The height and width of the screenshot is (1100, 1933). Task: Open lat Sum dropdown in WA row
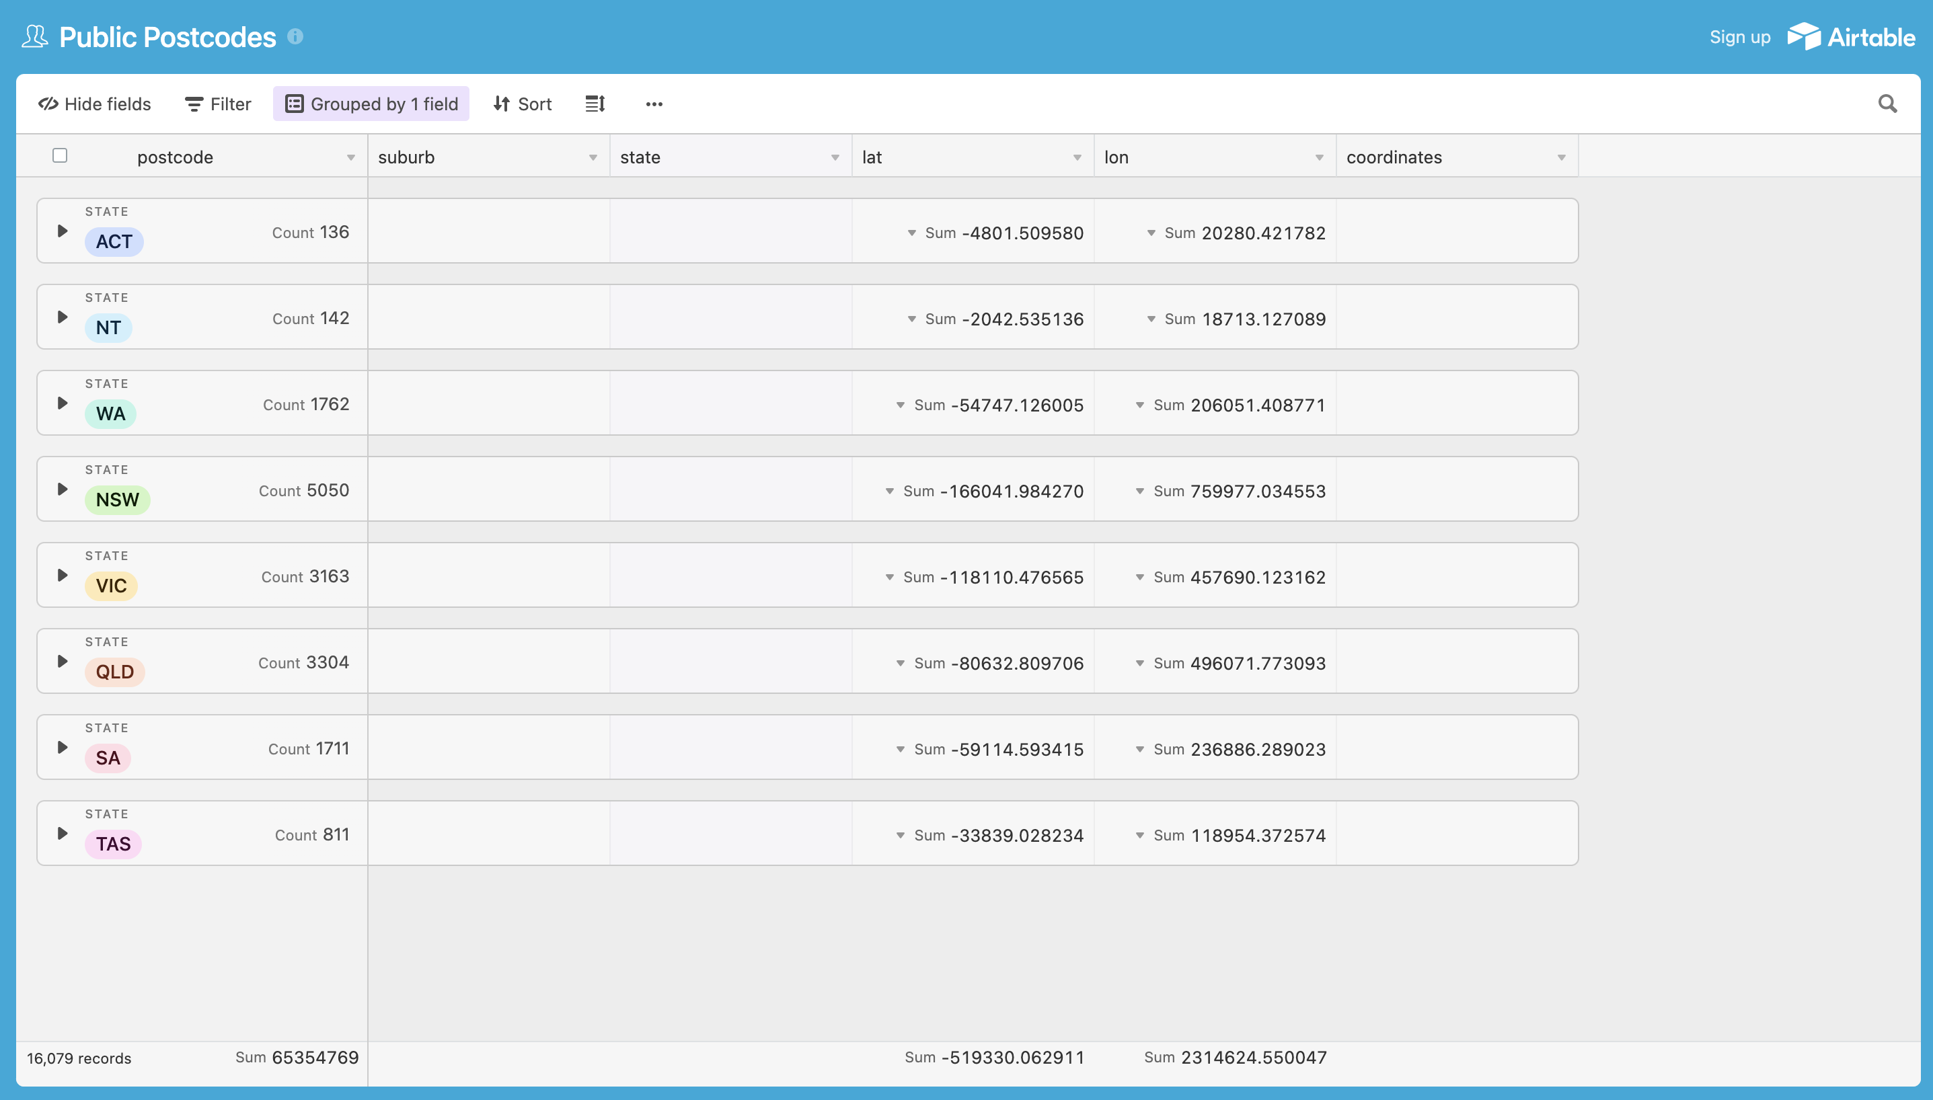click(901, 405)
